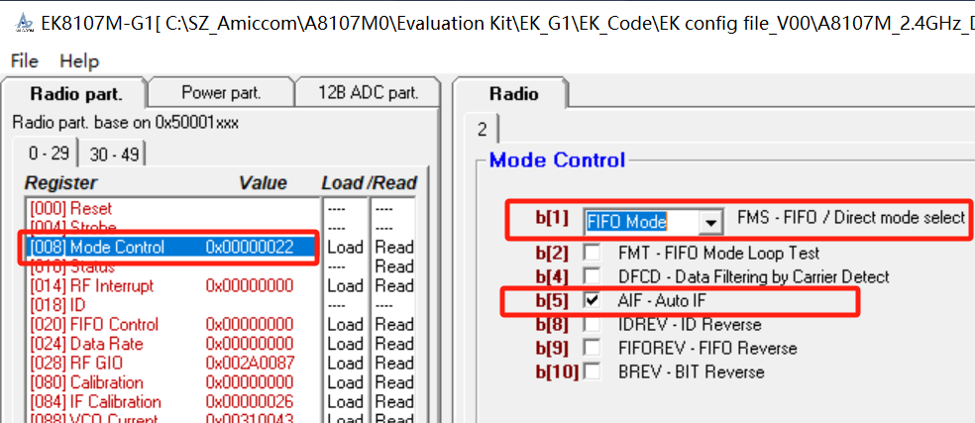Select the 30 - 49 register range tab
This screenshot has height=423, width=975.
tap(114, 155)
